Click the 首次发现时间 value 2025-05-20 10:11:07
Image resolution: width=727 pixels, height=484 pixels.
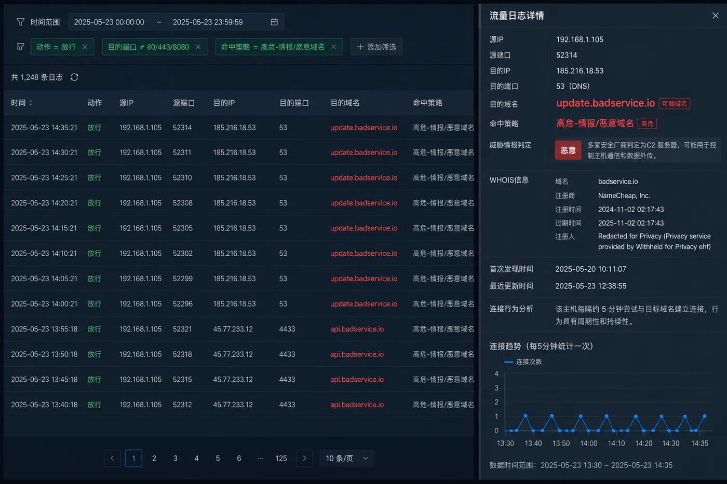pyautogui.click(x=590, y=269)
